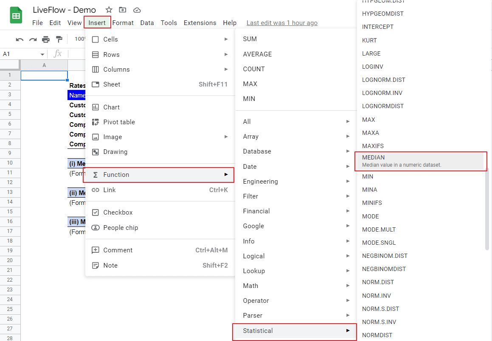Insert a Chart from the menu
Viewport: 492px width, 341px height.
click(x=160, y=107)
